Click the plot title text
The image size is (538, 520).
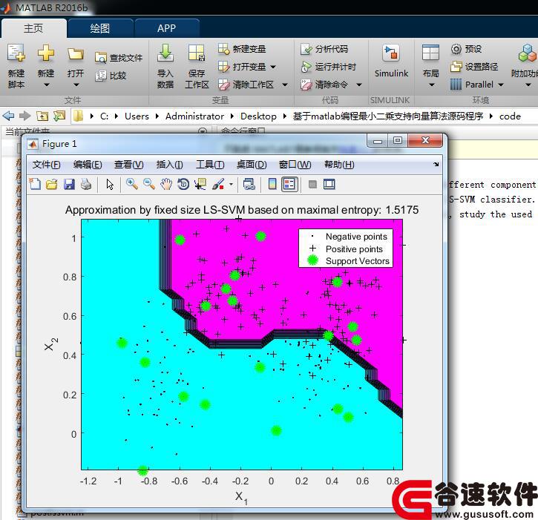point(242,210)
